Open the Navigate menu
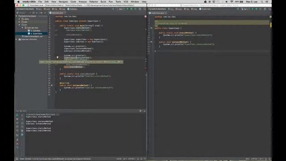The image size is (286, 161). coord(63,2)
